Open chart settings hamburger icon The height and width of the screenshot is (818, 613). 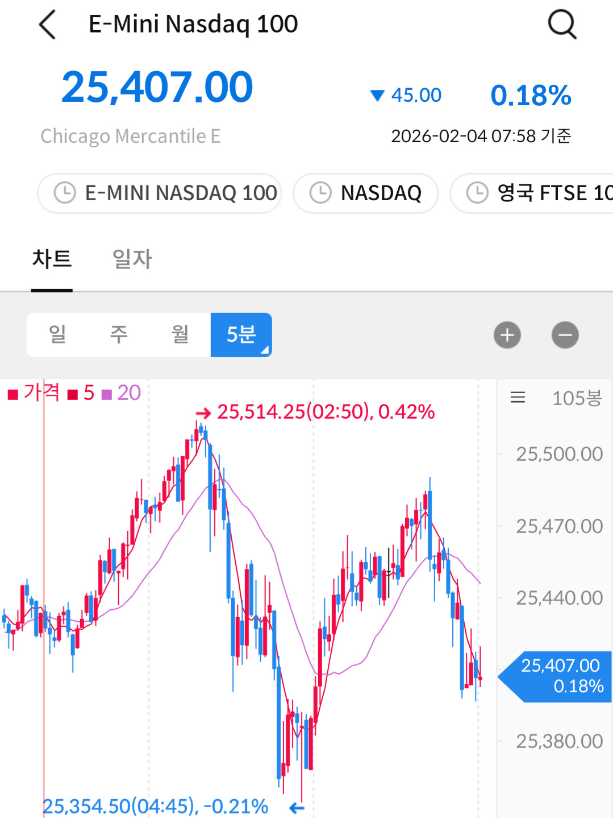point(518,398)
